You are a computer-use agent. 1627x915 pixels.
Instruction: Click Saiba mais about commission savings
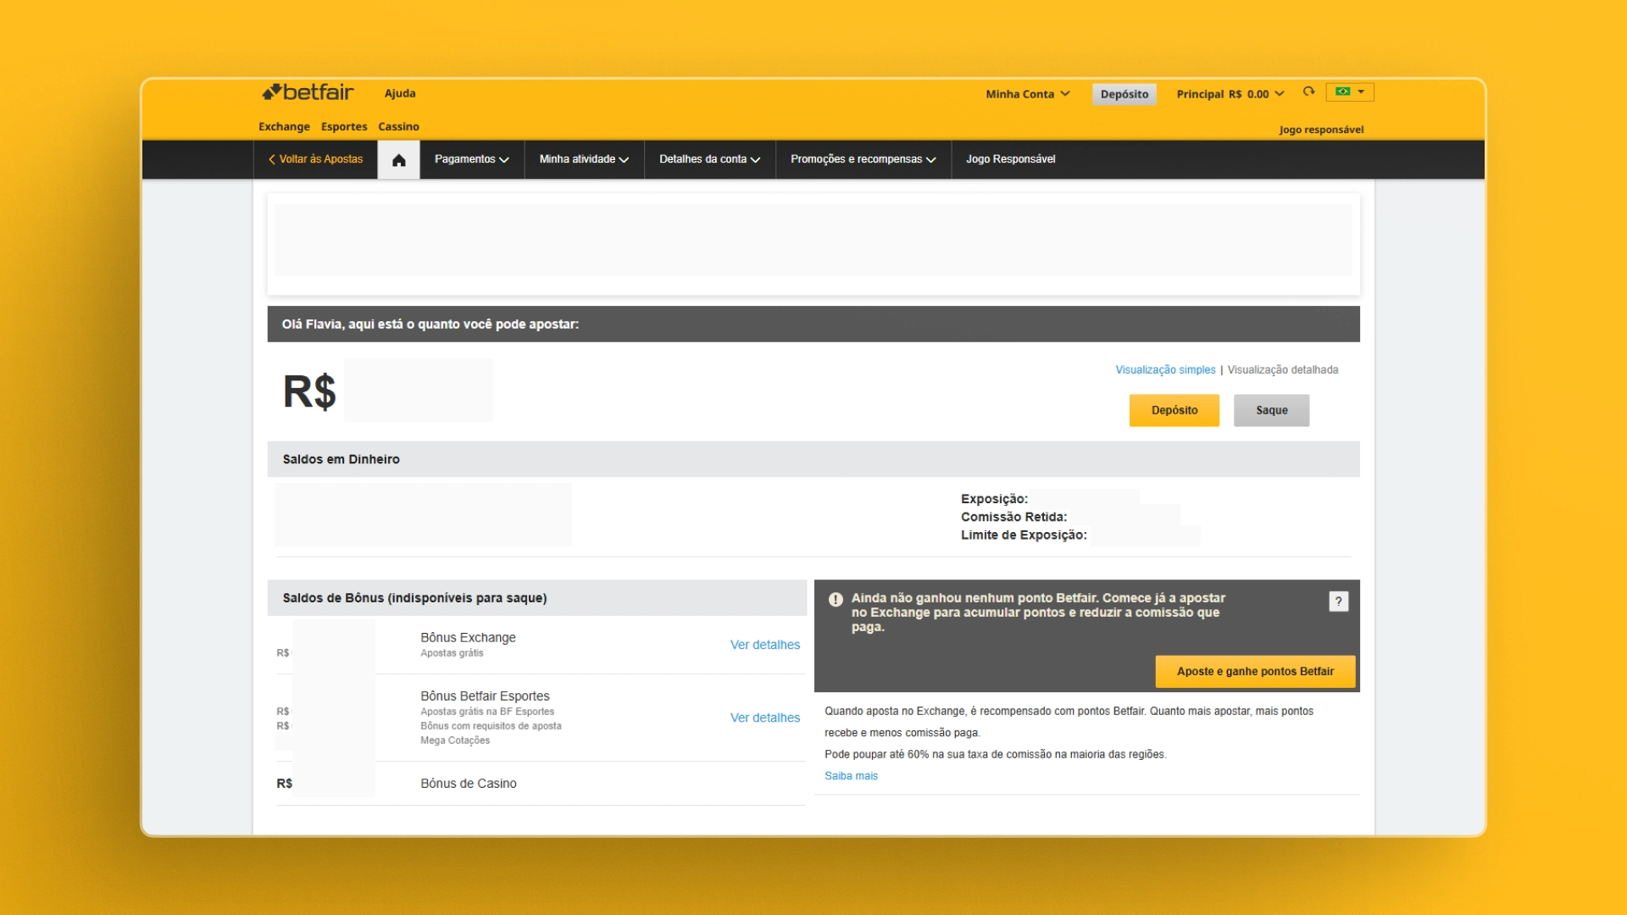click(x=851, y=775)
